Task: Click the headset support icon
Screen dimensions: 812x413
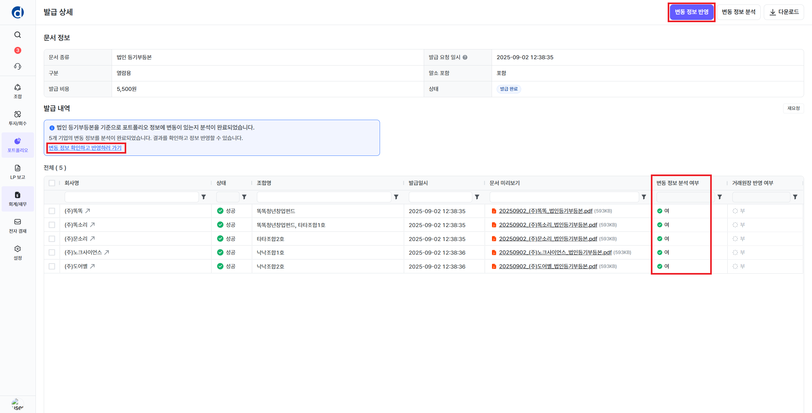Action: (18, 66)
